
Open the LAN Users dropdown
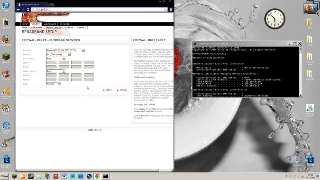[56, 59]
